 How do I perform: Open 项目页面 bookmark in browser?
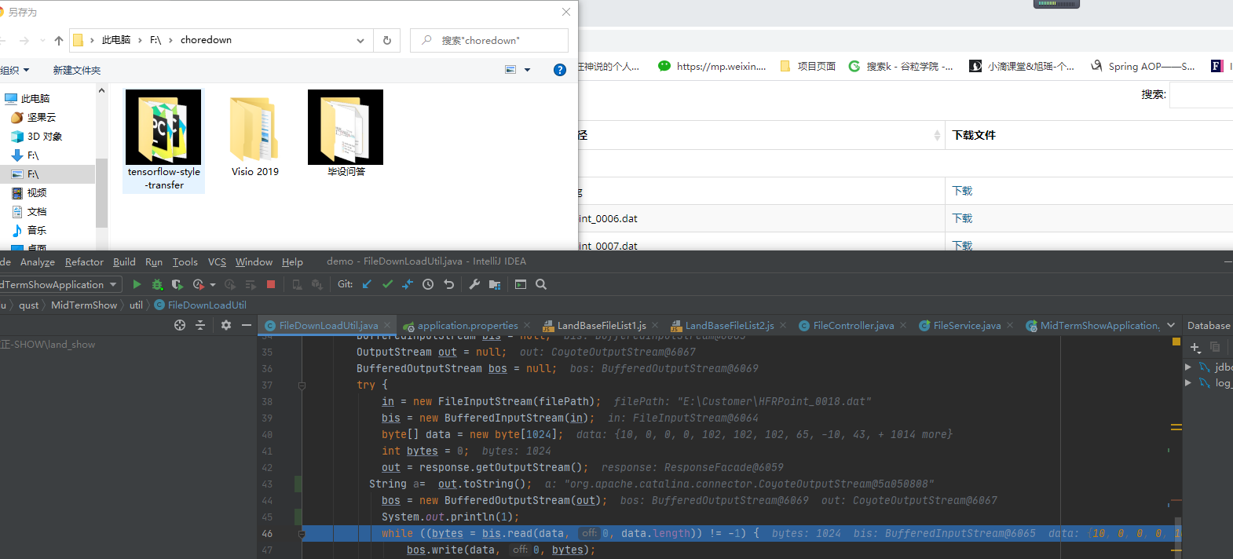(x=808, y=66)
